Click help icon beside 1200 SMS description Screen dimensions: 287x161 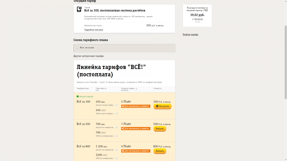[117, 158]
